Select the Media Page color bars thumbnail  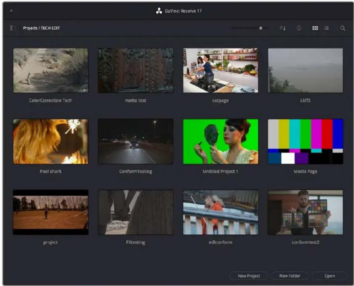(x=305, y=141)
